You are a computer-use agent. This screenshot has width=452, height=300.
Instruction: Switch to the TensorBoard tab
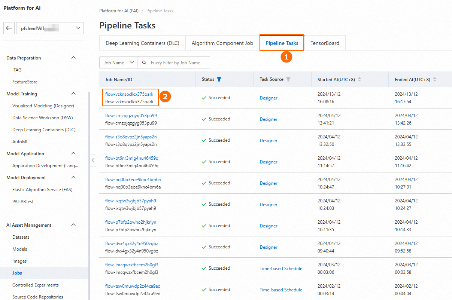coord(325,43)
